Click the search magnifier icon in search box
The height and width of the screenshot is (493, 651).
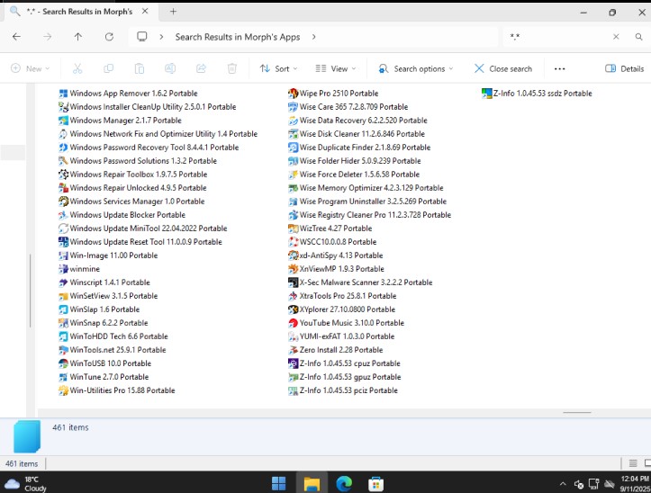click(x=638, y=37)
